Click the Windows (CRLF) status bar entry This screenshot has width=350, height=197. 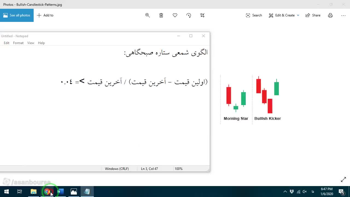(x=117, y=169)
